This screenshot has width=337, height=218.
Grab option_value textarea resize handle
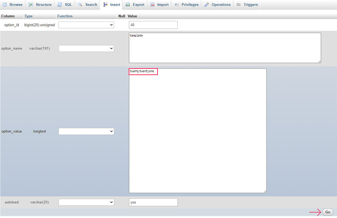(x=265, y=191)
